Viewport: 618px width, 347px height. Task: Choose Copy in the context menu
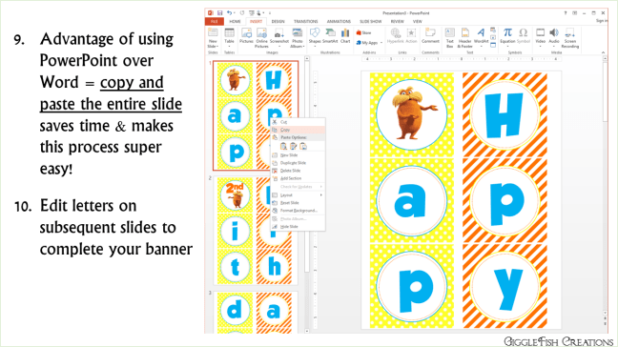298,130
